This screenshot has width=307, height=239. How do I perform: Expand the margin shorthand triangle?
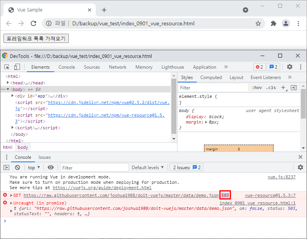pyautogui.click(x=206, y=122)
